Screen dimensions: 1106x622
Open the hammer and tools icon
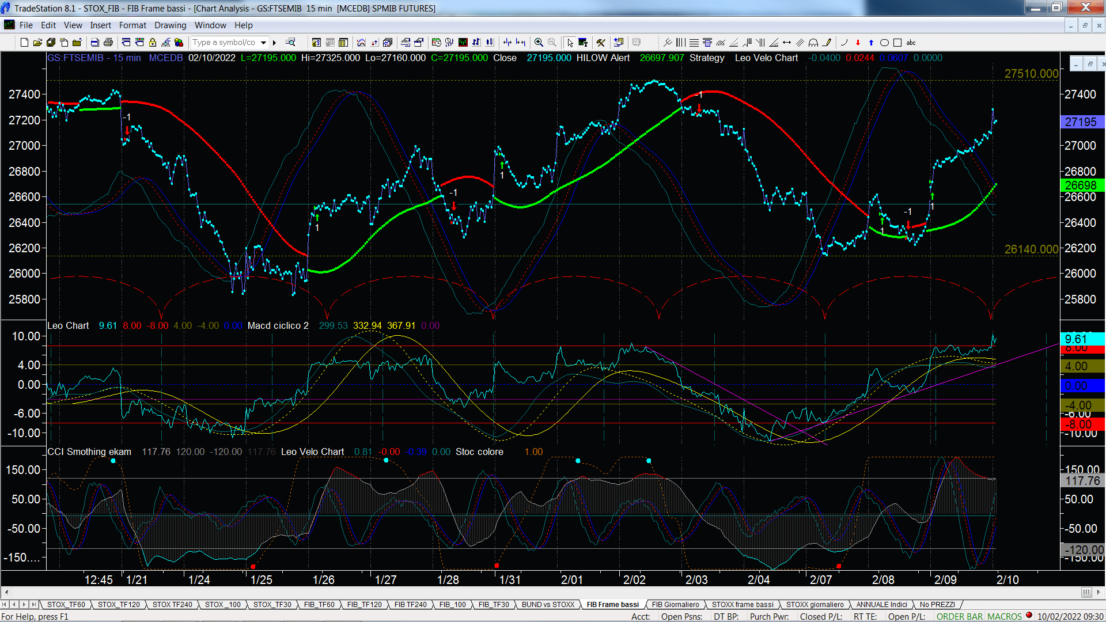(601, 43)
